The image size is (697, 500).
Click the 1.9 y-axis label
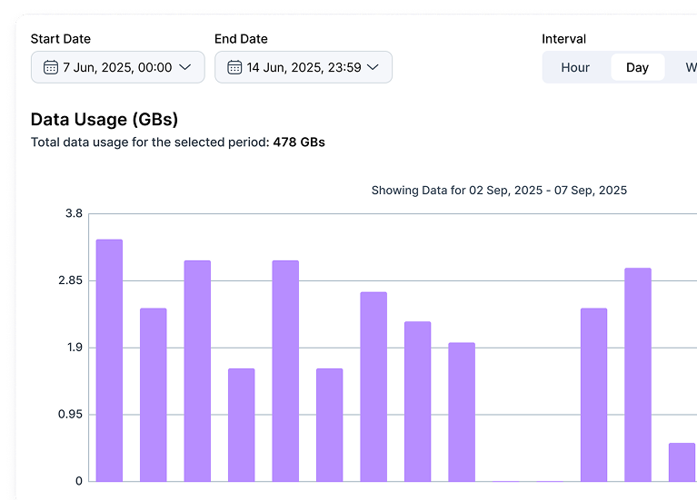[x=75, y=348]
